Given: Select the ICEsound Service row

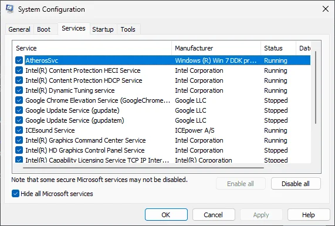Looking at the screenshot, I should (163, 130).
